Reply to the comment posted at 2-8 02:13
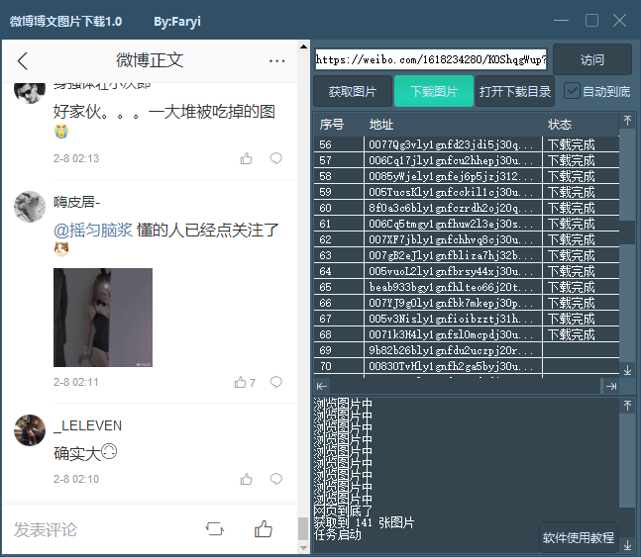The height and width of the screenshot is (557, 641). (x=276, y=158)
